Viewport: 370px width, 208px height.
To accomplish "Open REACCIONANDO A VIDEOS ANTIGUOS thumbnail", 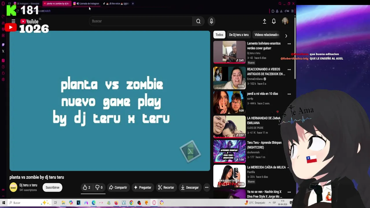I will pyautogui.click(x=230, y=78).
